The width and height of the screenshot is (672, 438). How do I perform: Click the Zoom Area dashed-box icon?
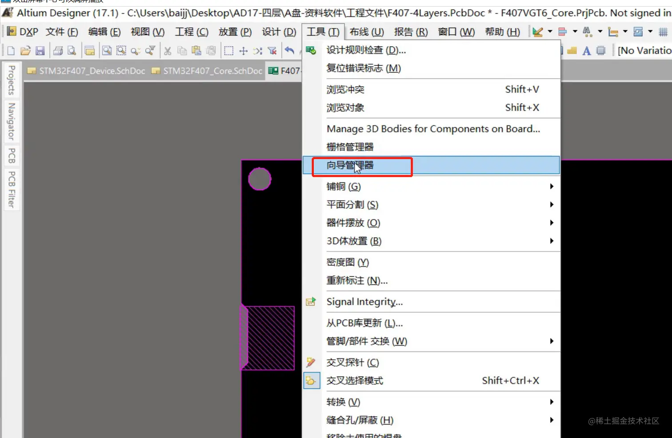[121, 51]
